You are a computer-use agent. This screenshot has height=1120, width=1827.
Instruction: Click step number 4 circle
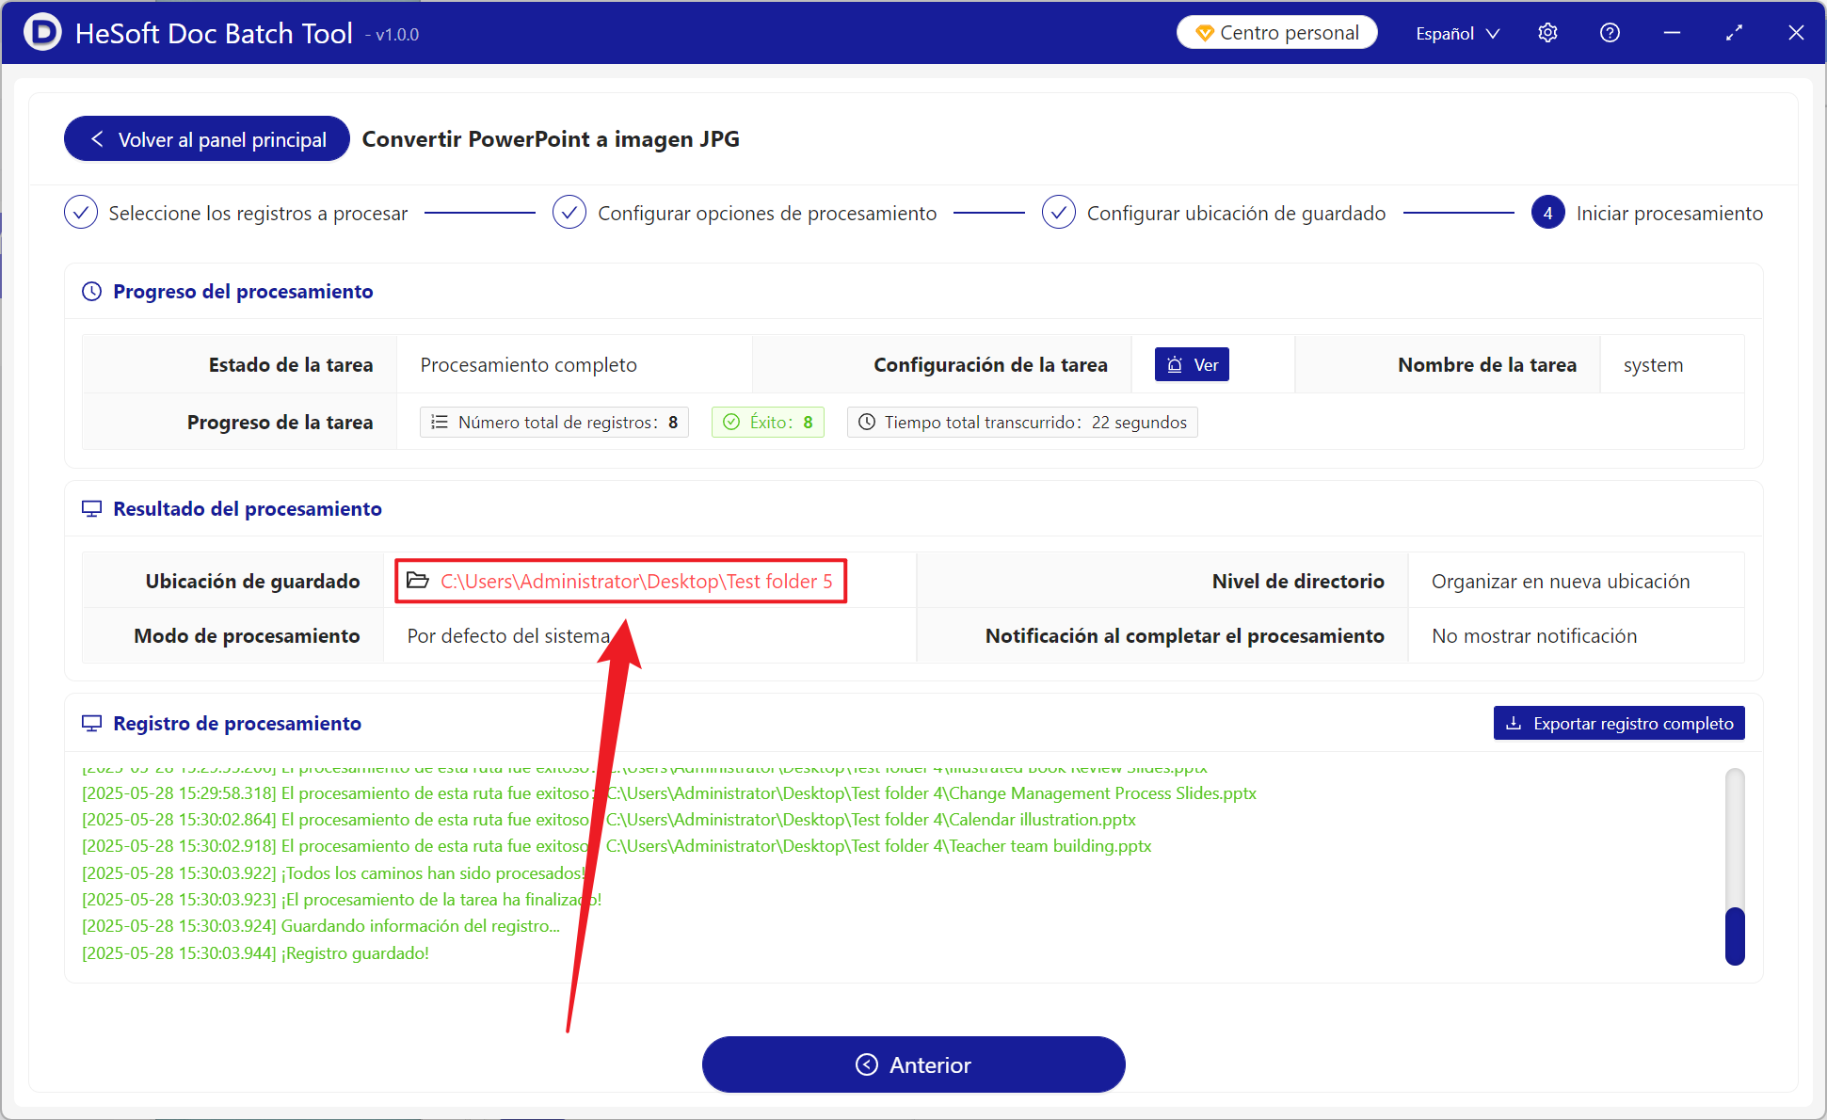[1547, 213]
